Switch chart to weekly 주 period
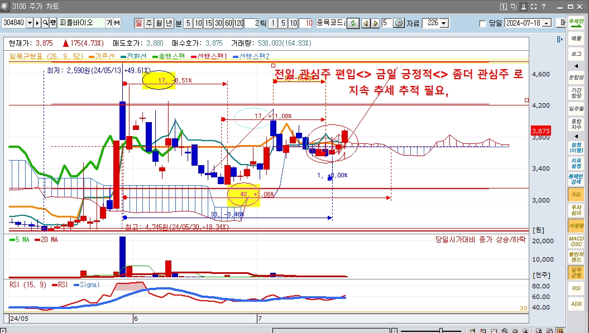Screen dimensions: 589x333 point(149,23)
